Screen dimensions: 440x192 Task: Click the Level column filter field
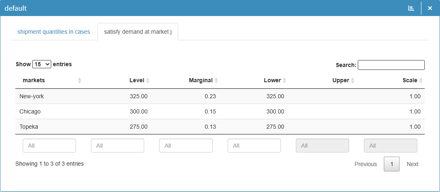117,146
